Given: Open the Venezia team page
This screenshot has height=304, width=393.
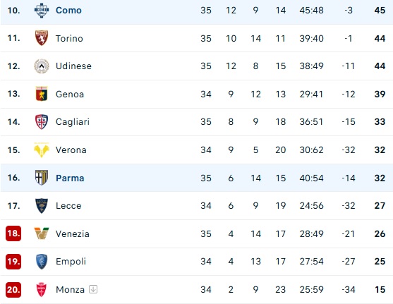Looking at the screenshot, I should pyautogui.click(x=73, y=234).
